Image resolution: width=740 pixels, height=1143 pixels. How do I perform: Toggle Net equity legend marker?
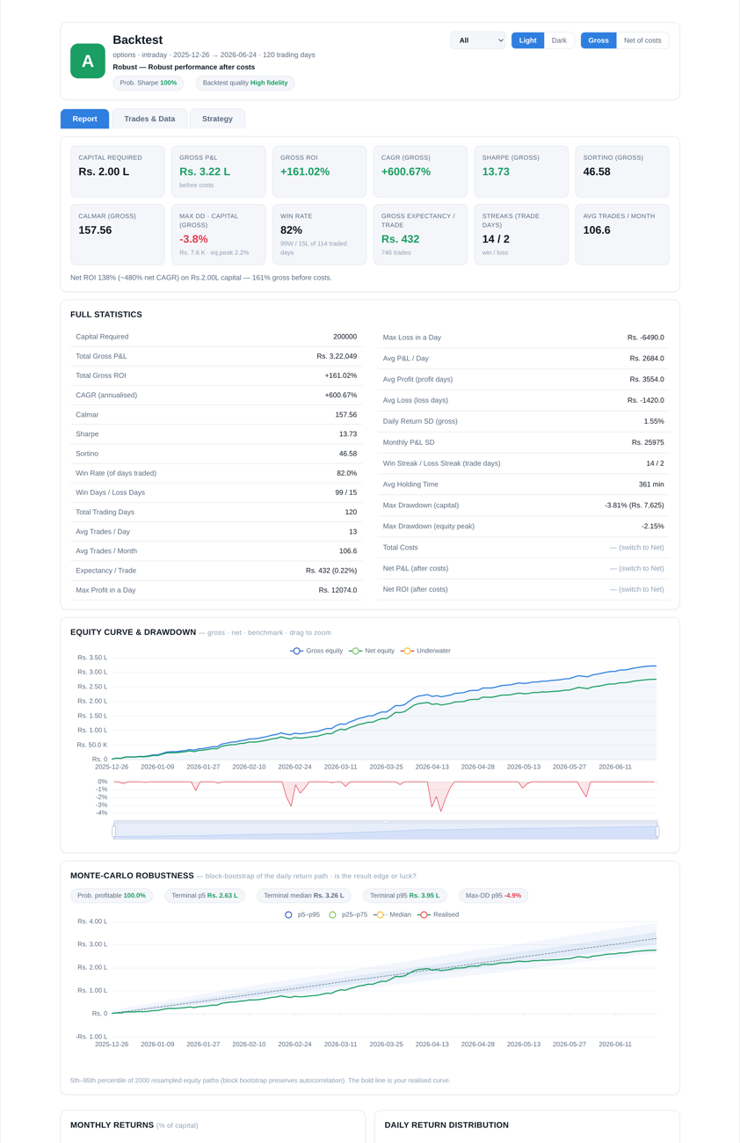355,651
